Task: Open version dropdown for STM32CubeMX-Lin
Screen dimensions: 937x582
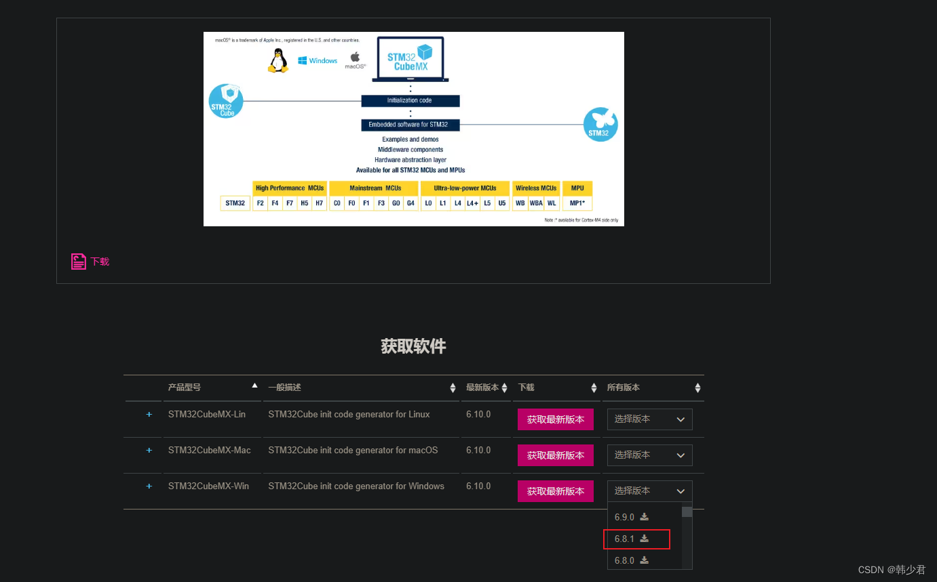Action: [x=650, y=419]
